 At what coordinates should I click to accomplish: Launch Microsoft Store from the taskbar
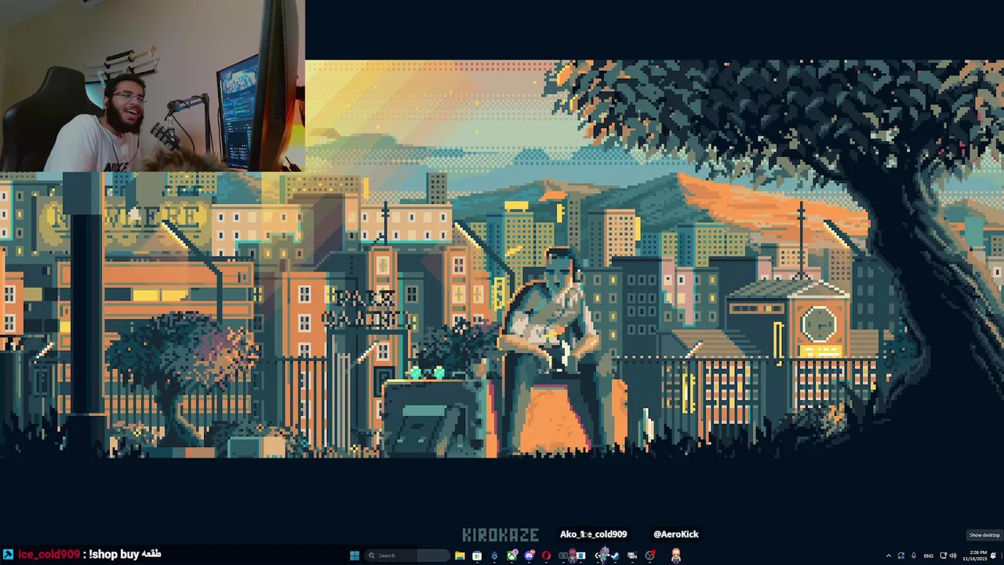tap(477, 556)
